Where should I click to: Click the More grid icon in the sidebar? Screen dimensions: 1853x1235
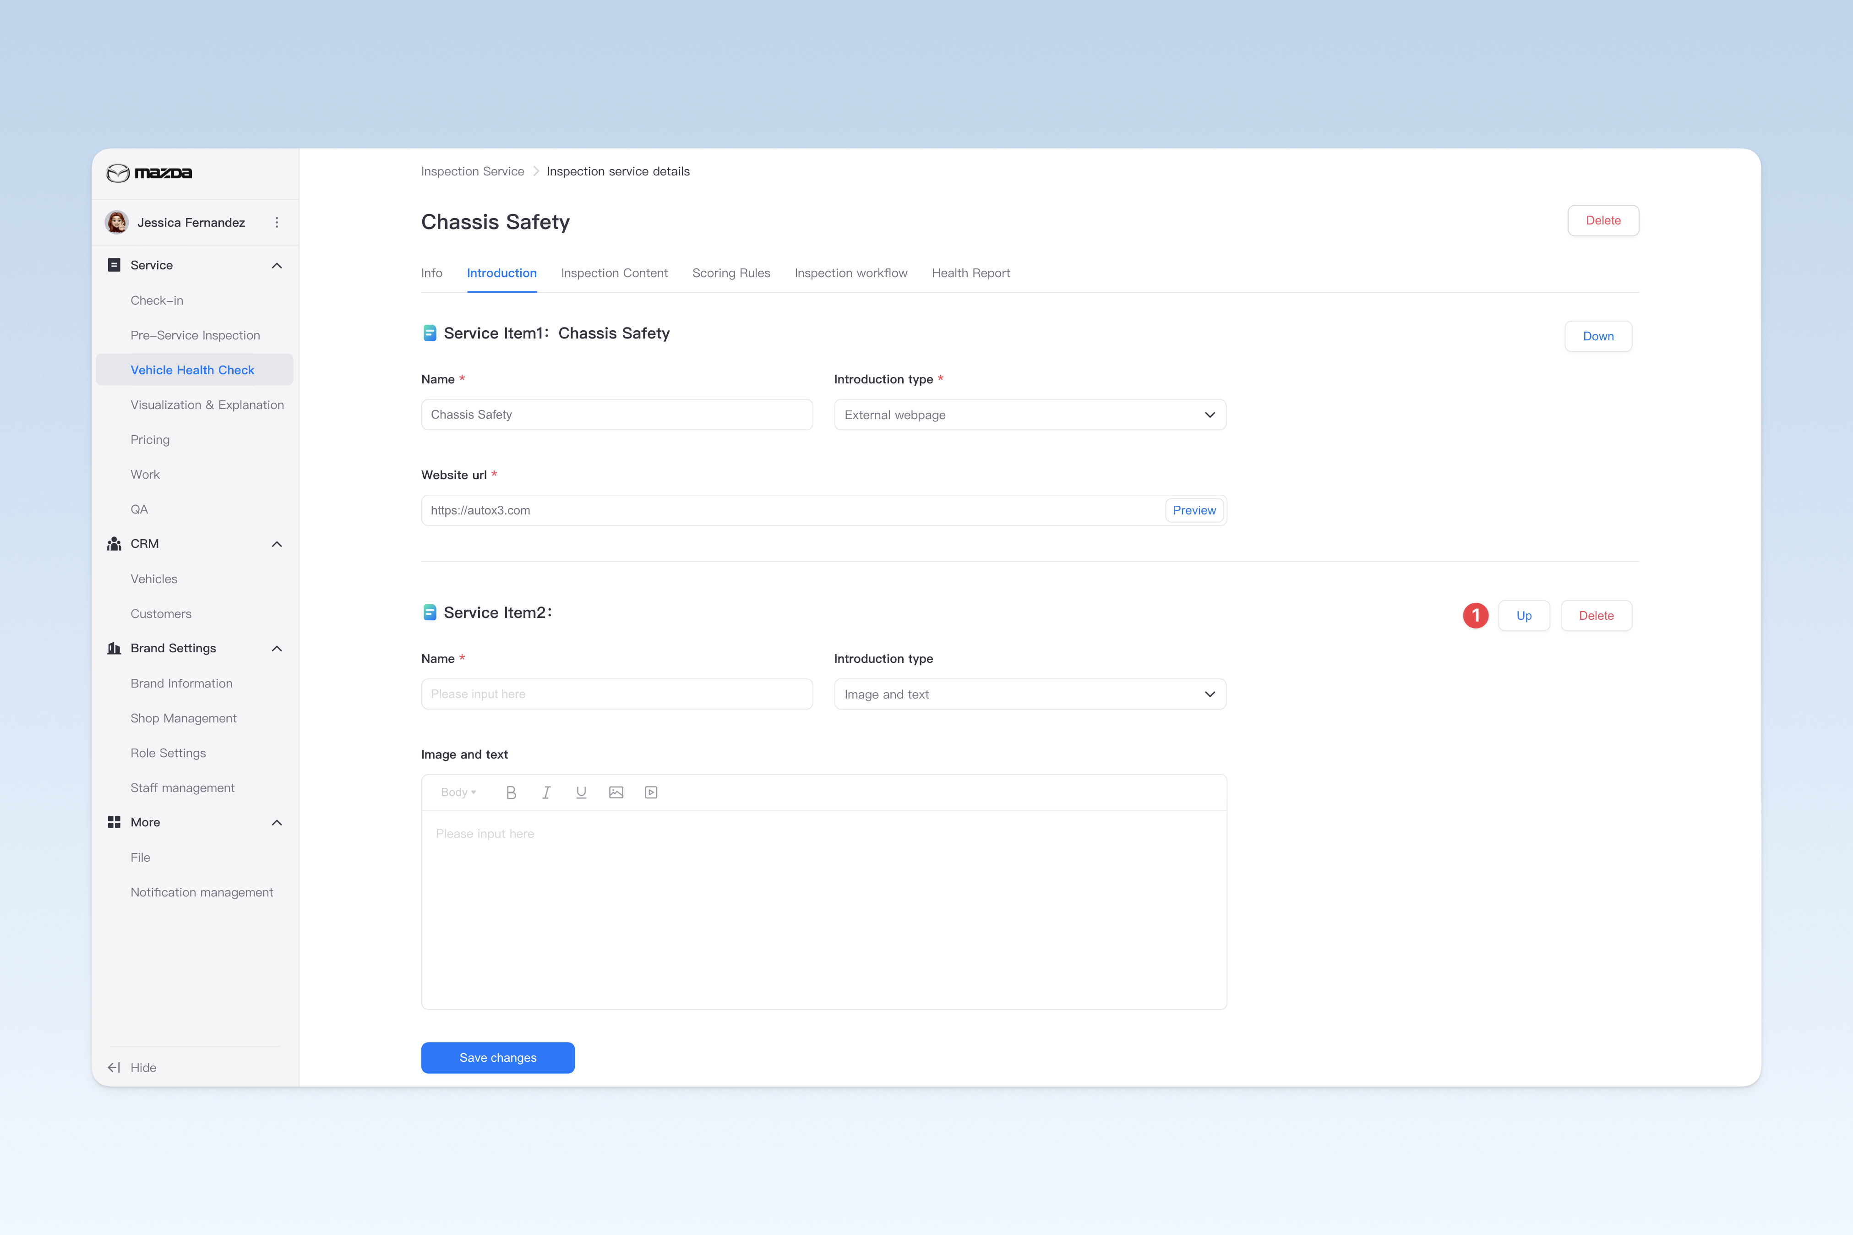114,821
